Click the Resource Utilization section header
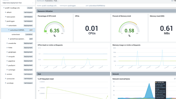Viewport: 176px width, 99px height. (106, 11)
